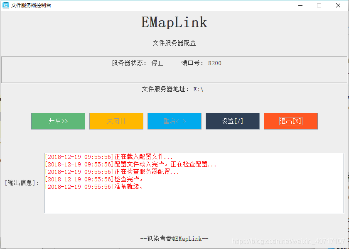Viewport: 349px width, 249px height.
Task: Click the port number 8200
Action: click(215, 63)
